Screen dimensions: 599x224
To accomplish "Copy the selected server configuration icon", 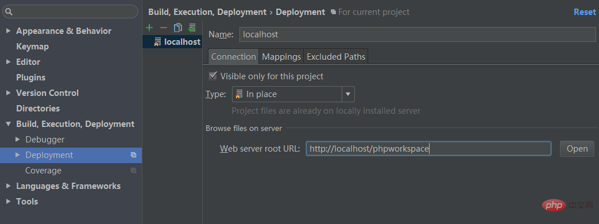I will click(x=177, y=28).
